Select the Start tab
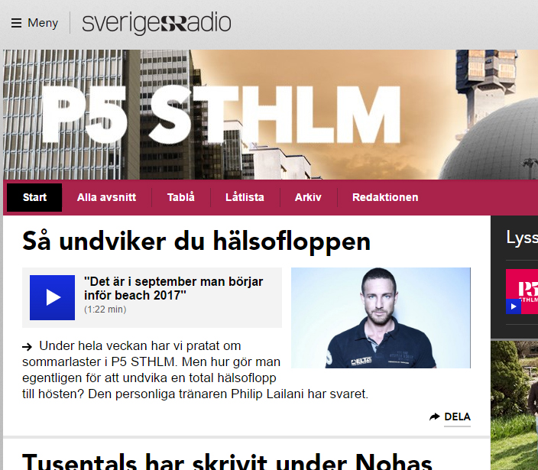 [34, 197]
